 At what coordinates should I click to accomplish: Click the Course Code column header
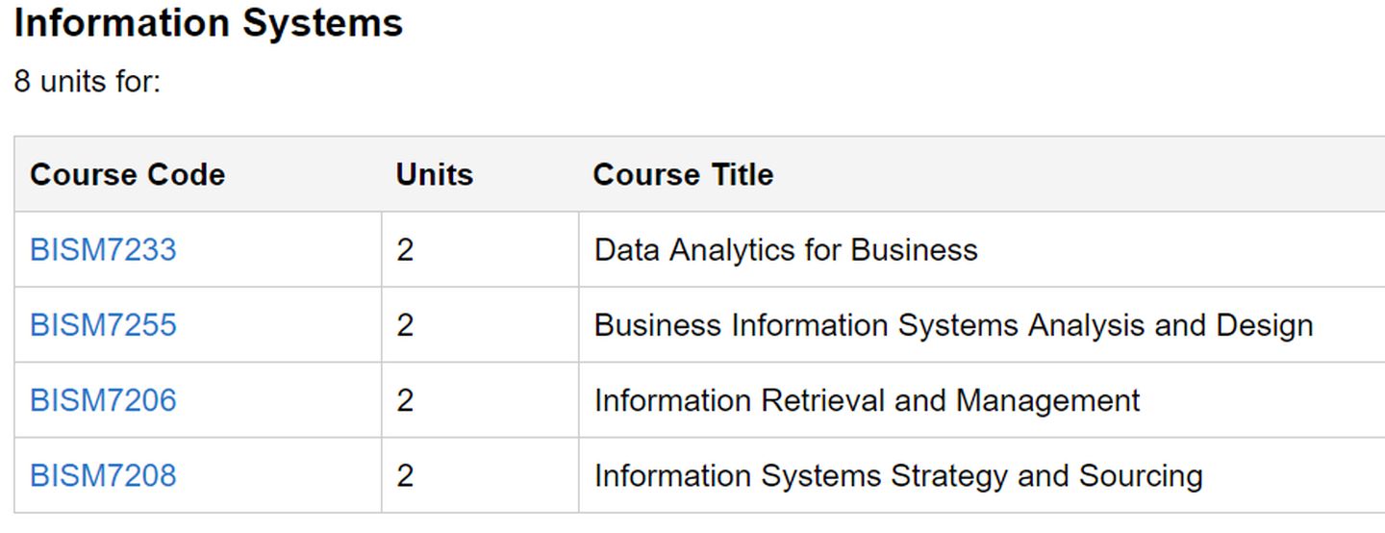click(x=127, y=175)
